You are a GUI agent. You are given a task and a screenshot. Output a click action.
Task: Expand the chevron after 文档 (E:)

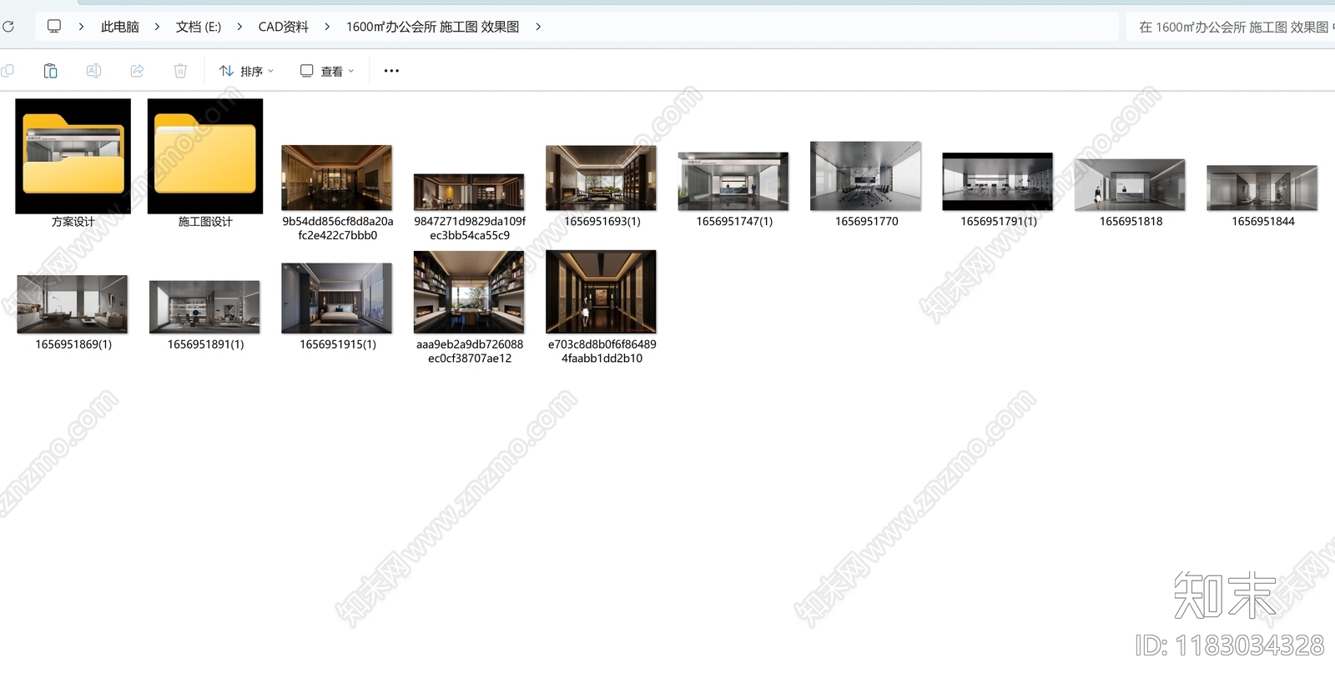(x=239, y=27)
